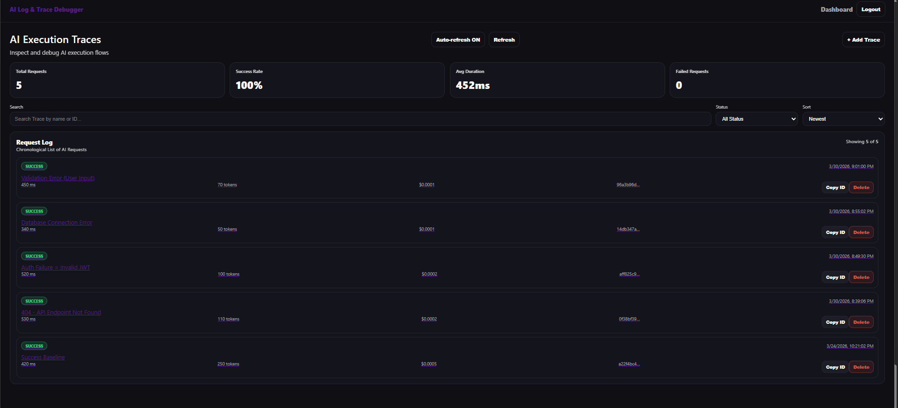Open the Dashboard nav item
Image resolution: width=898 pixels, height=408 pixels.
coord(836,9)
